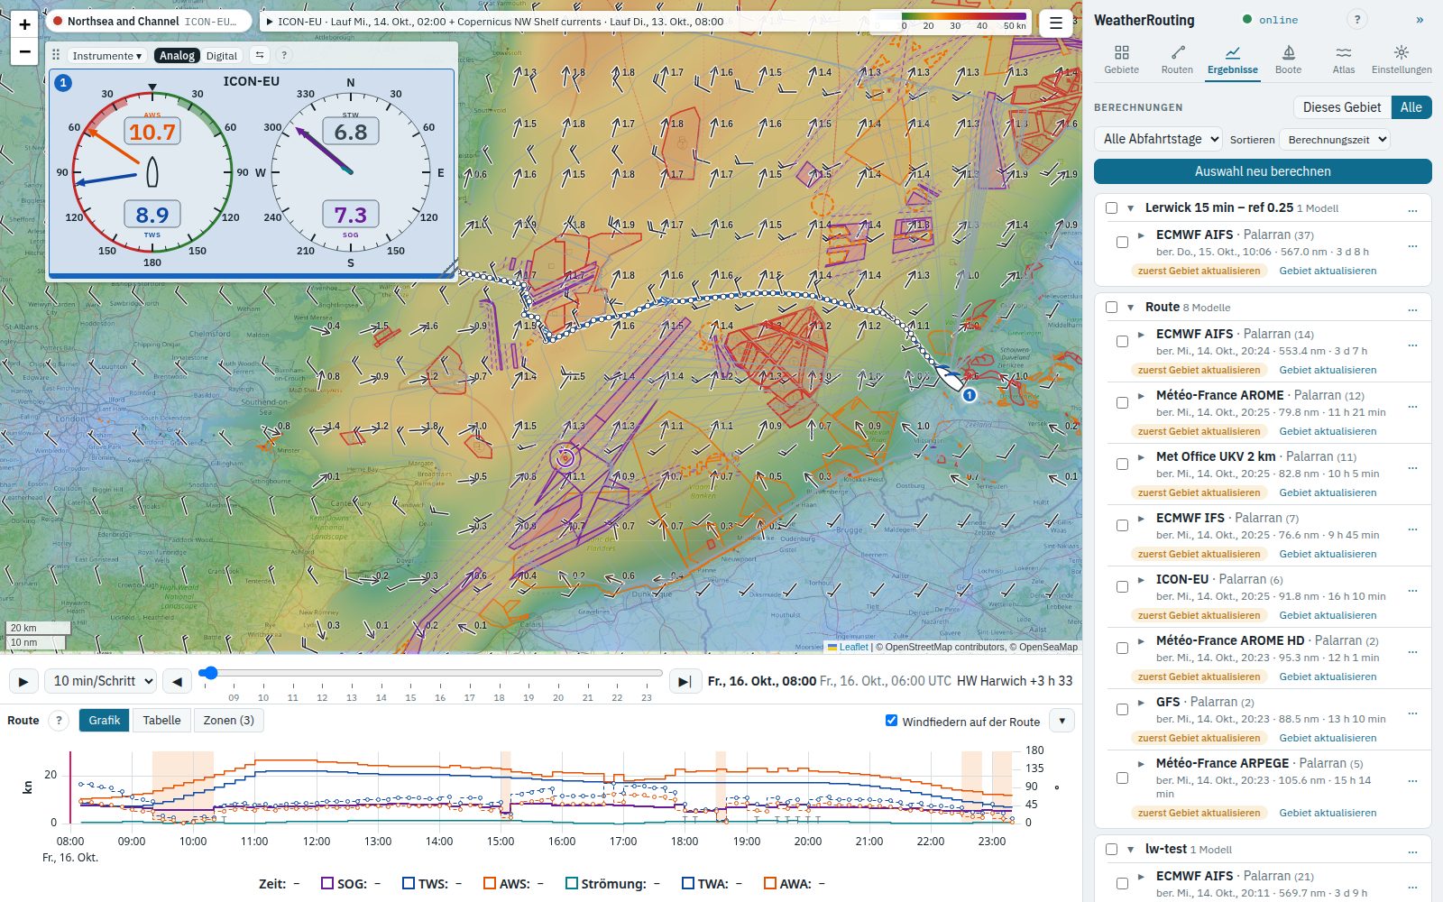1443x902 pixels.
Task: Show the Tabelle route view
Action: [161, 720]
